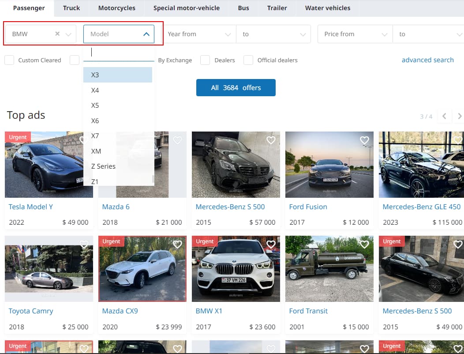Screen dimensions: 464x354
Task: Choose X7 from the model list
Action: (118, 136)
